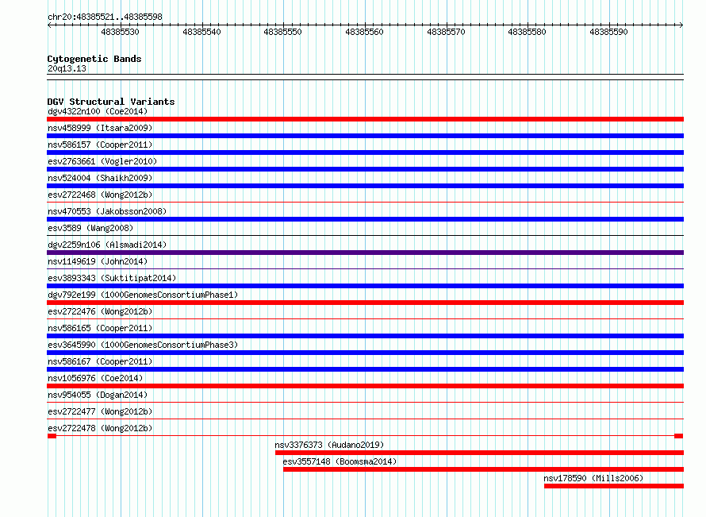The width and height of the screenshot is (706, 517).
Task: Click the DGV Structural Variants track title
Action: [x=111, y=102]
